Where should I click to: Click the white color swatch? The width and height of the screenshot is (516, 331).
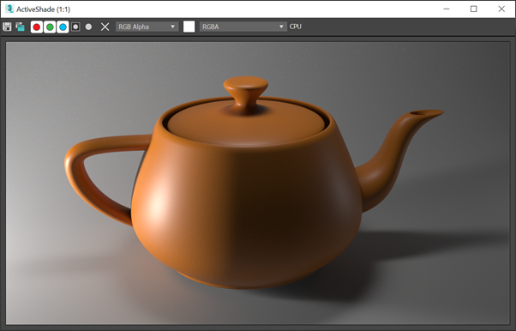tap(189, 27)
